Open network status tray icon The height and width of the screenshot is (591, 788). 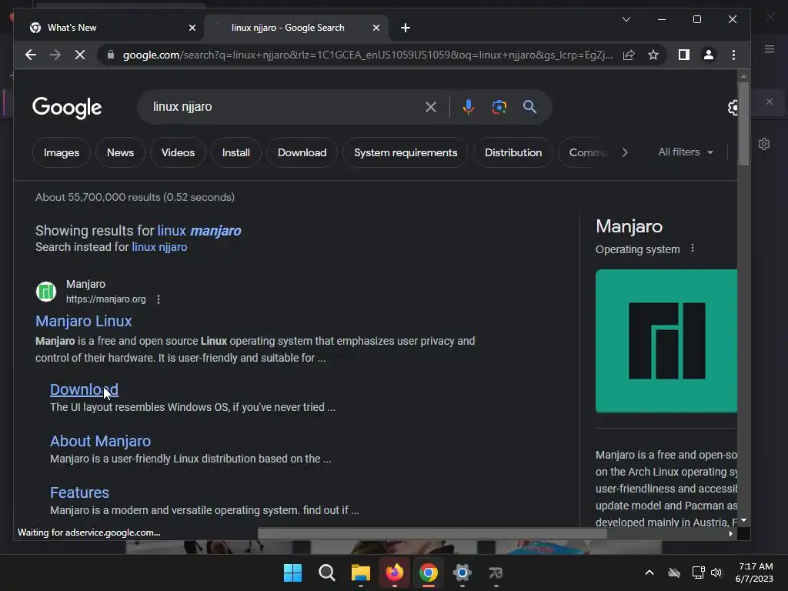[698, 573]
